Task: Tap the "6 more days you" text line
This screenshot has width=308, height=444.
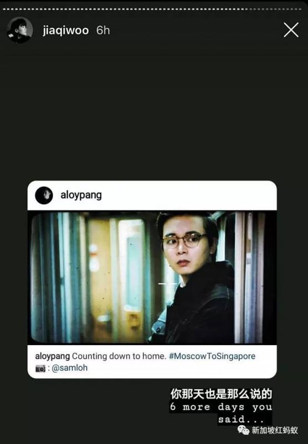Action: pyautogui.click(x=220, y=407)
